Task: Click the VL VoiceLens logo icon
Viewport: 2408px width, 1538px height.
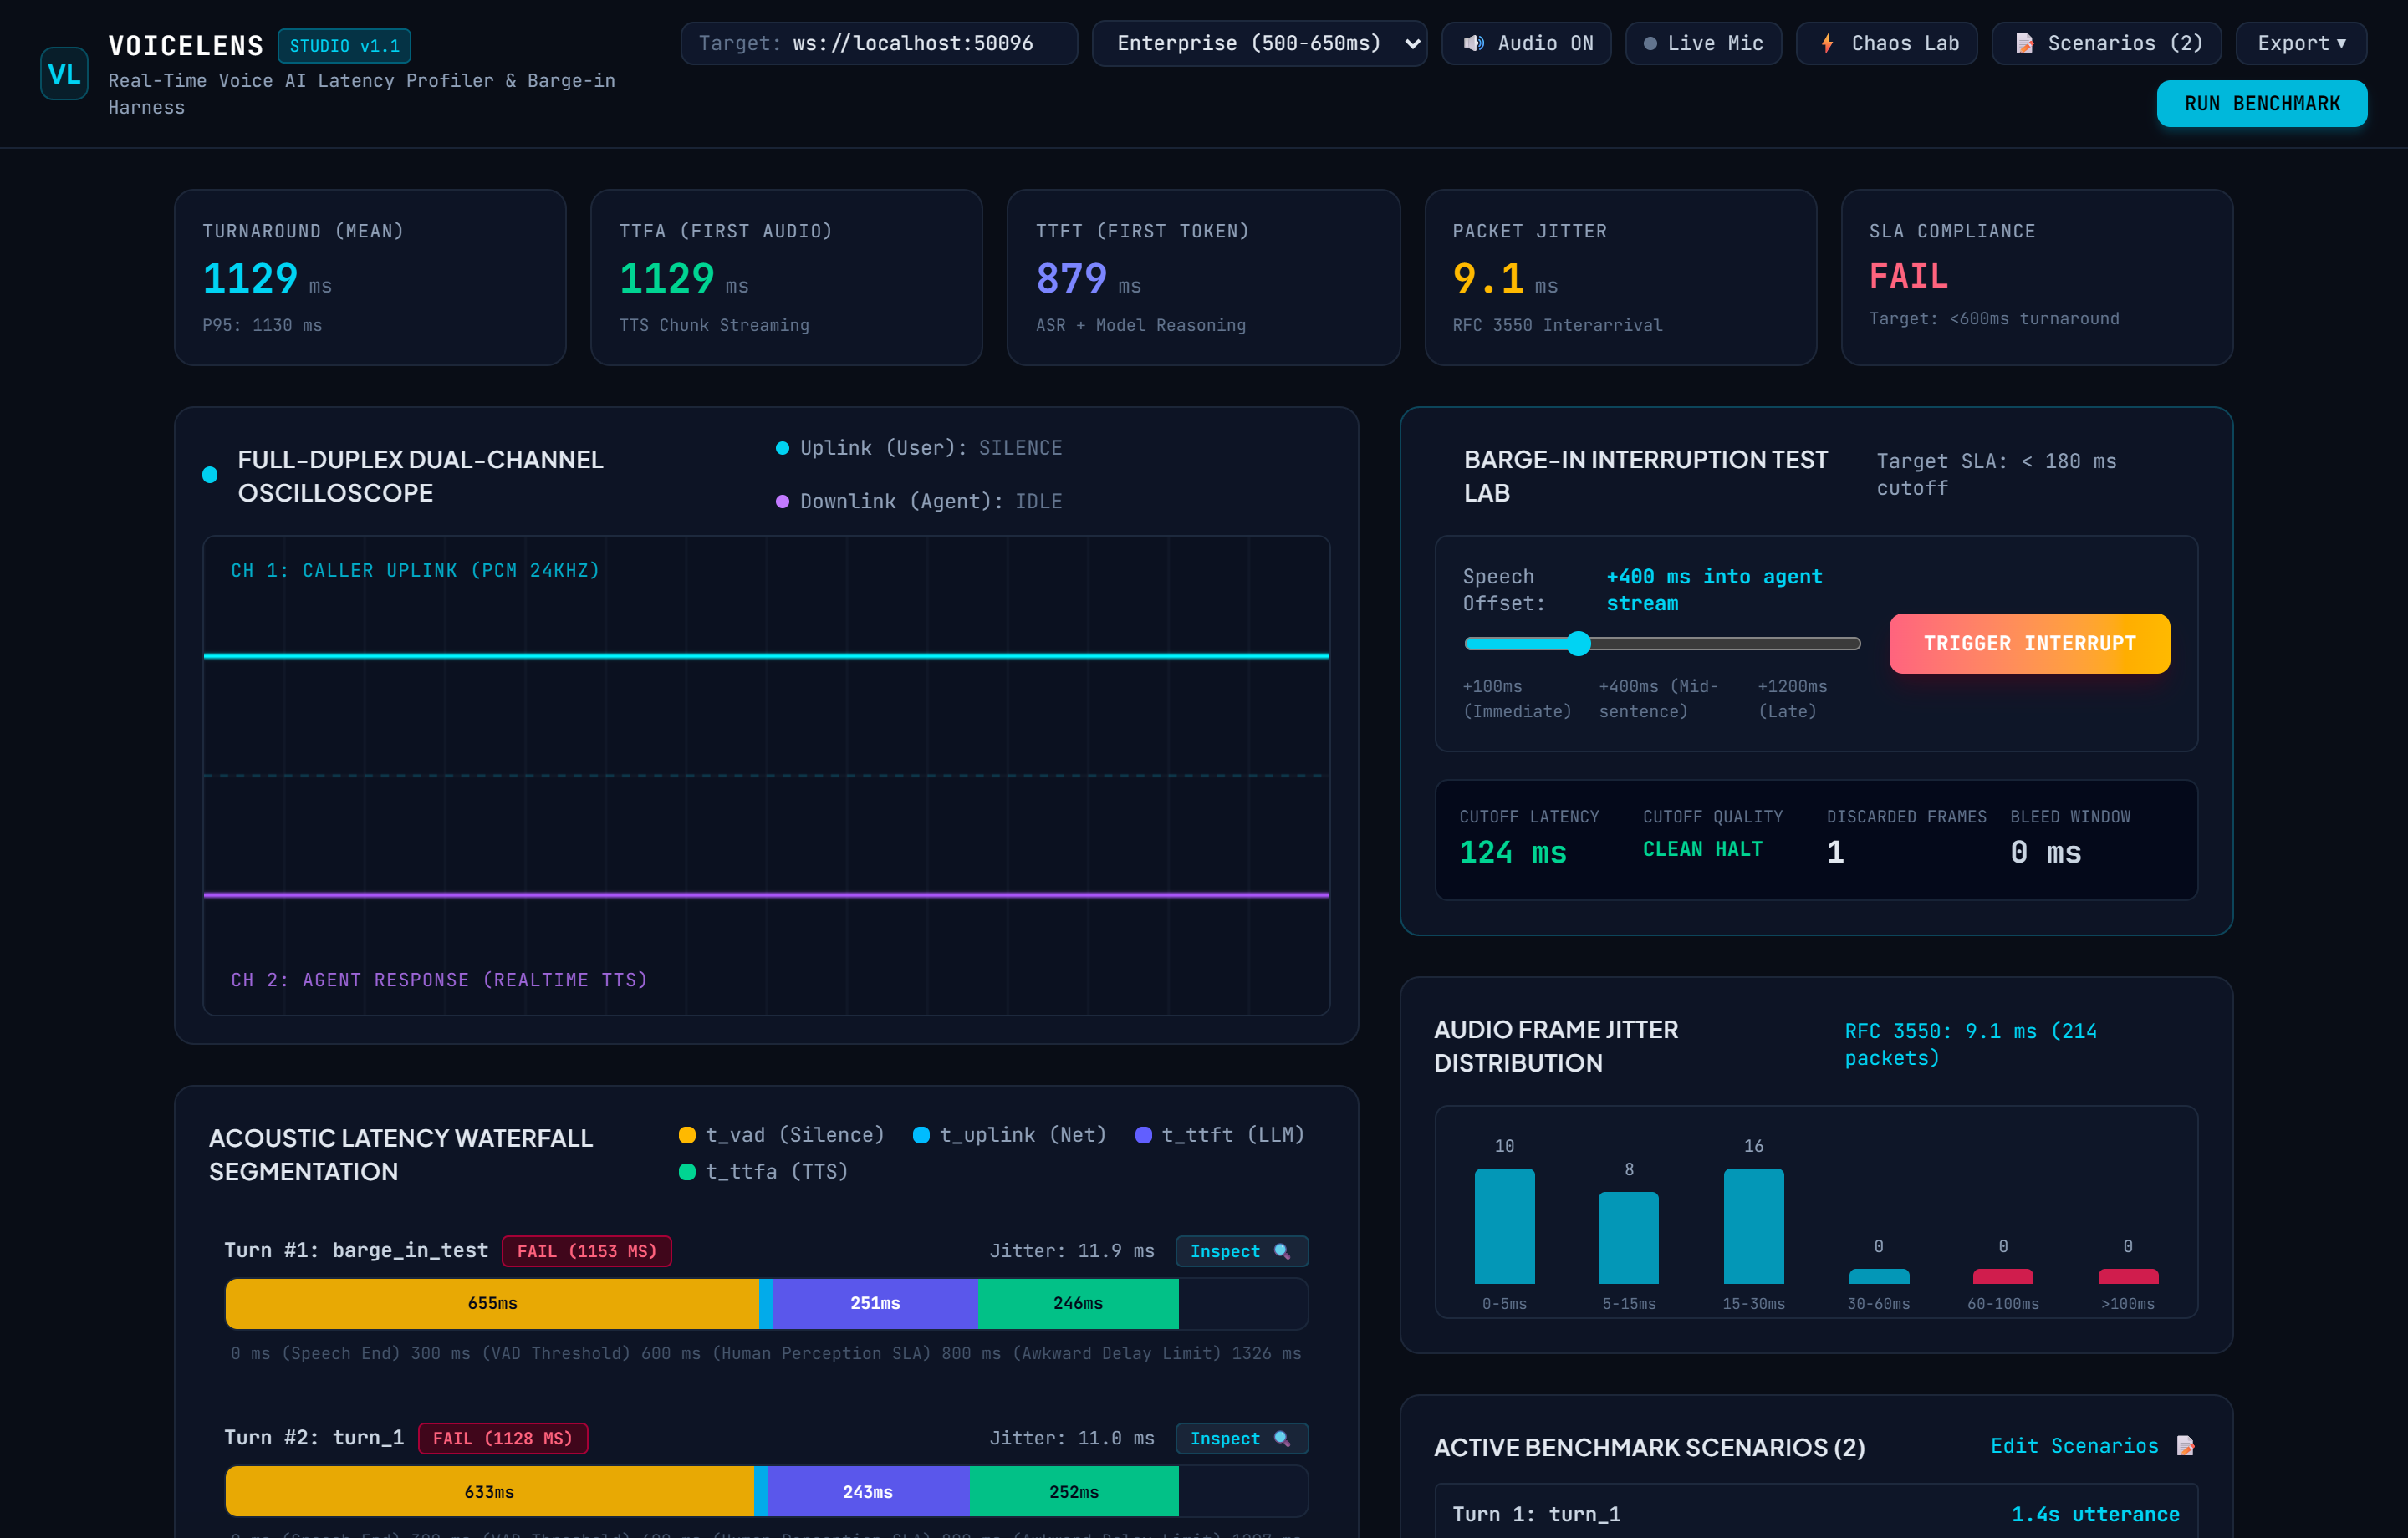Action: click(64, 74)
